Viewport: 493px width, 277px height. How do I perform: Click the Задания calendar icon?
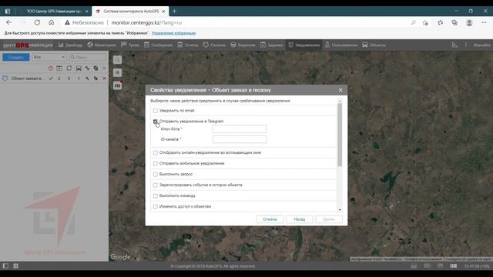pos(263,45)
